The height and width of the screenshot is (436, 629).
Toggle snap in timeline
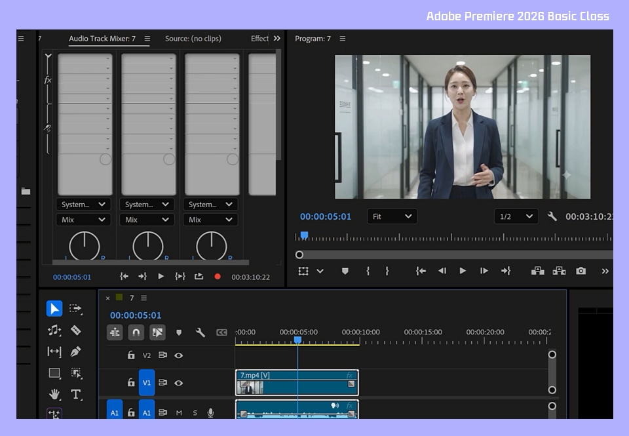[x=136, y=332]
